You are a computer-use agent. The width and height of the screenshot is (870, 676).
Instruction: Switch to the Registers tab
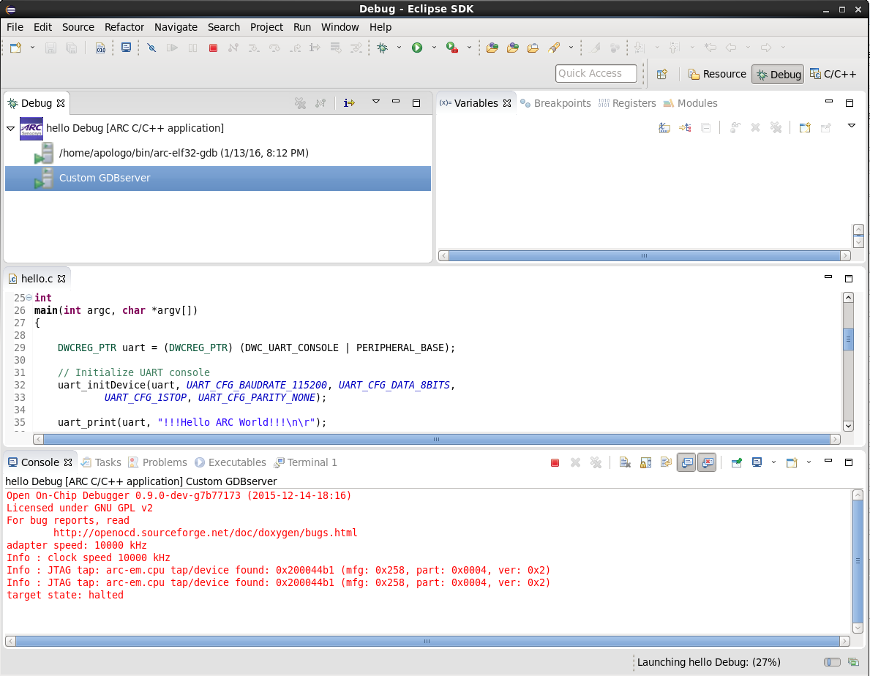click(627, 103)
